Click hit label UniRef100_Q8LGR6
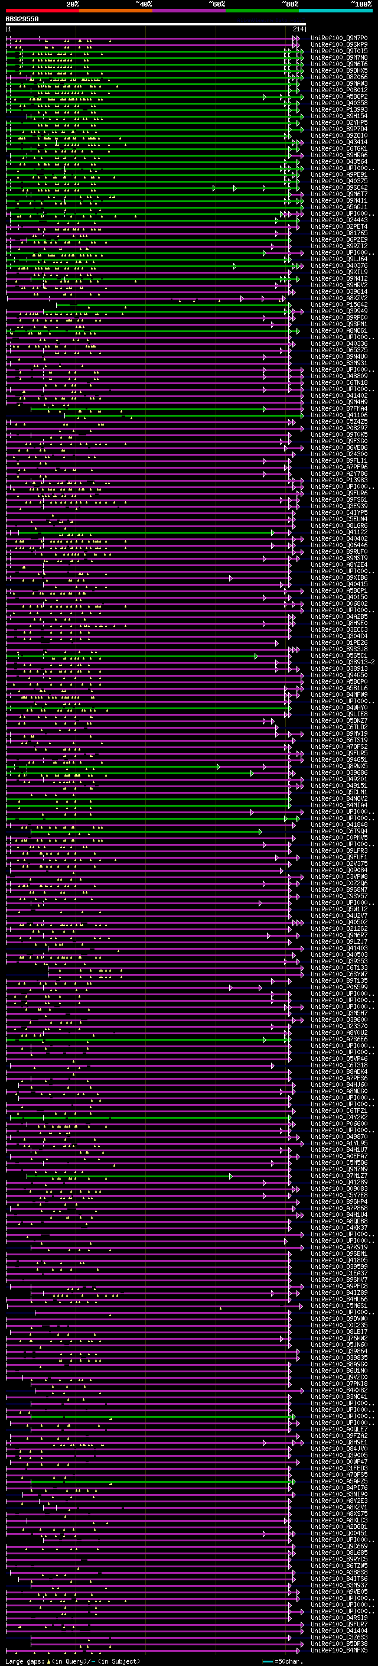Viewport: 378px width, 1666px height. coord(339,526)
